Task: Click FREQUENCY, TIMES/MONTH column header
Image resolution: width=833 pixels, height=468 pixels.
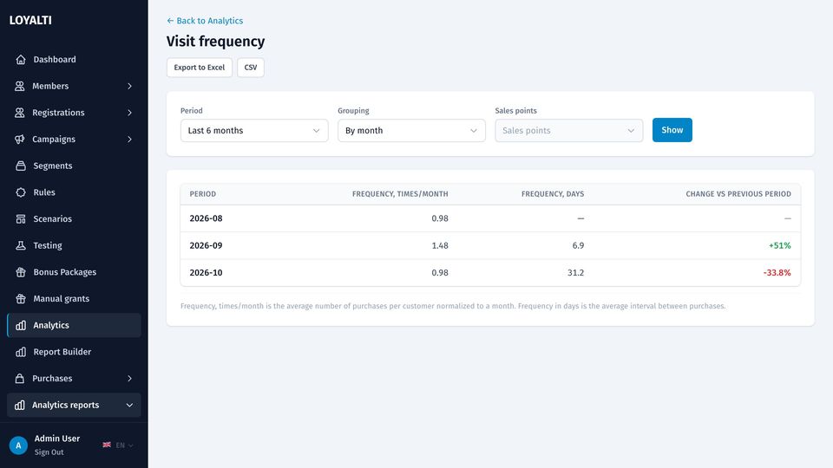Action: tap(400, 193)
